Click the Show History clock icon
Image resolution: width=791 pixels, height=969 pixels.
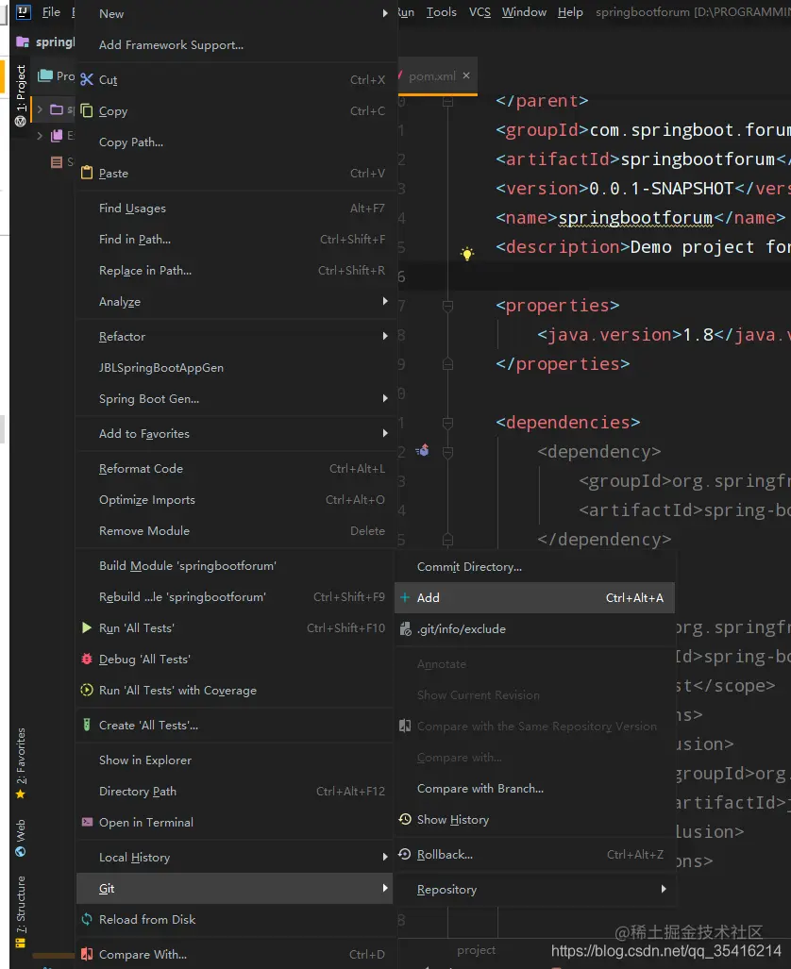pyautogui.click(x=405, y=819)
